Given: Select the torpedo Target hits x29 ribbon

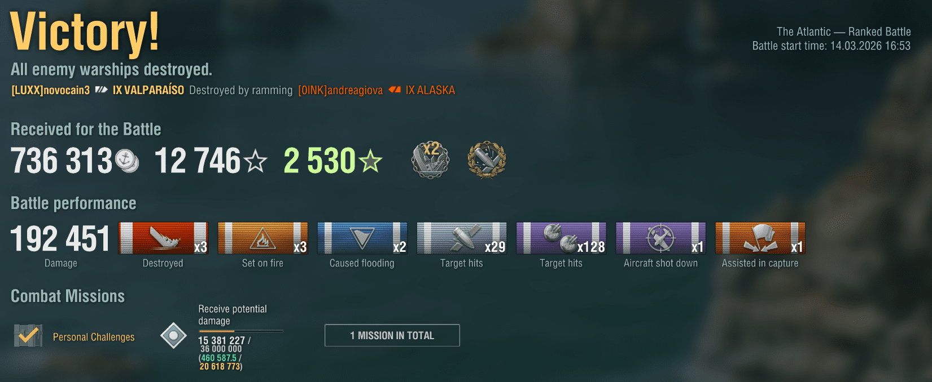Looking at the screenshot, I should [462, 238].
